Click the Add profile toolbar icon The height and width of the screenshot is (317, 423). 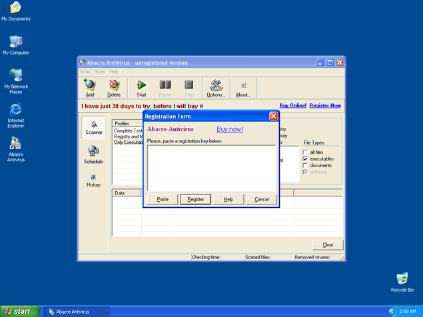[90, 87]
